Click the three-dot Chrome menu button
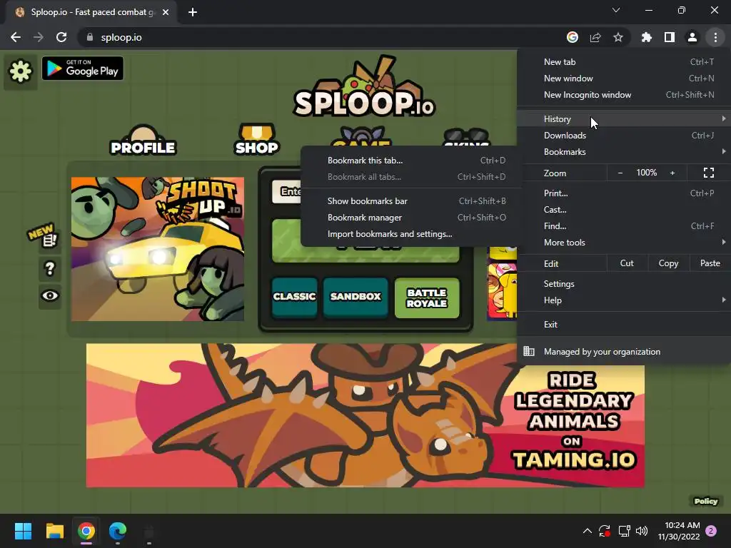 pos(715,37)
